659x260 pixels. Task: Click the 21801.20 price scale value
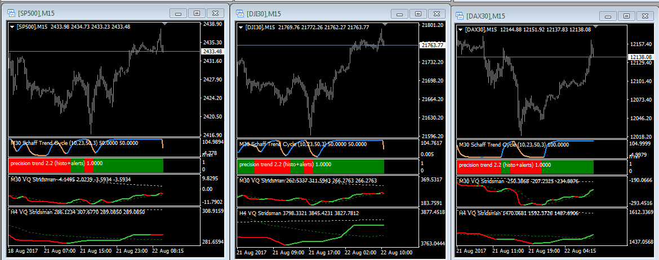coord(432,25)
